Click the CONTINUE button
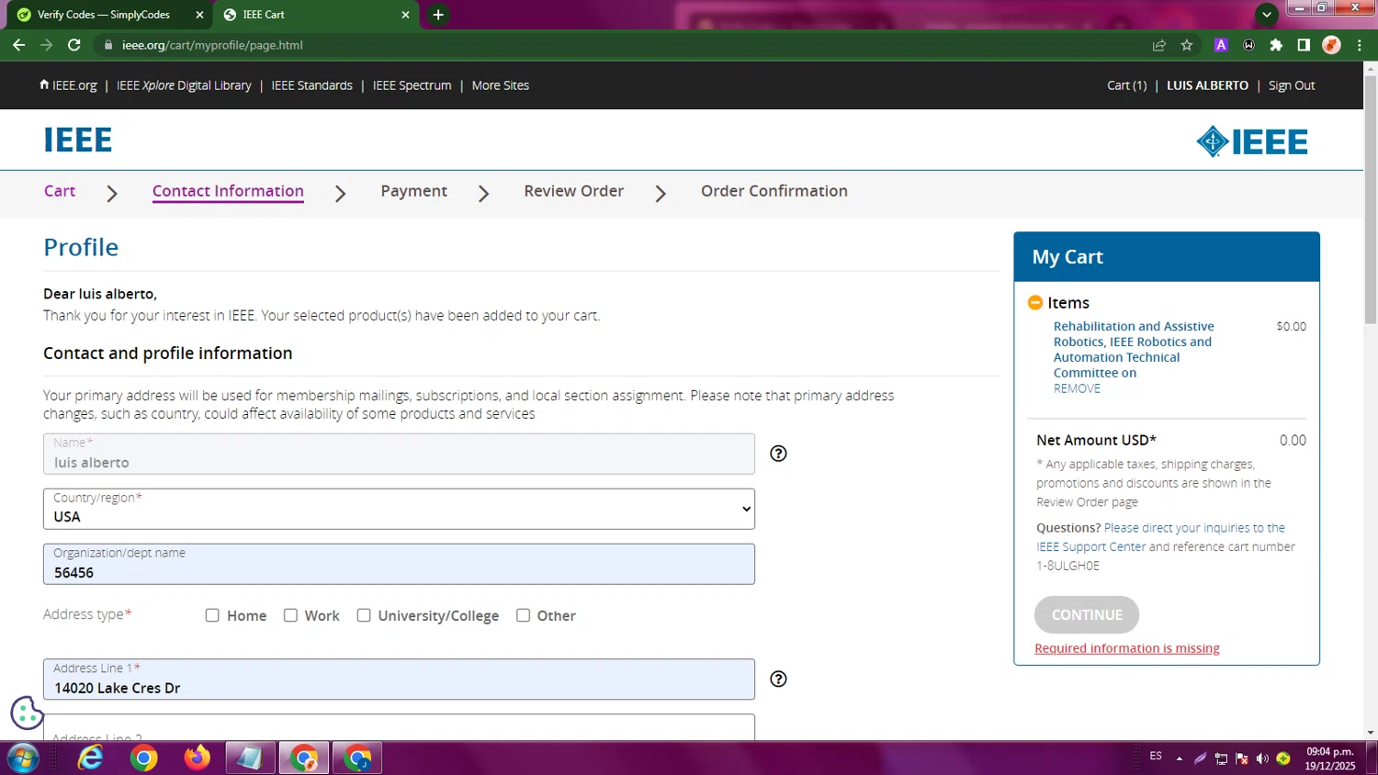This screenshot has width=1378, height=775. (1087, 615)
